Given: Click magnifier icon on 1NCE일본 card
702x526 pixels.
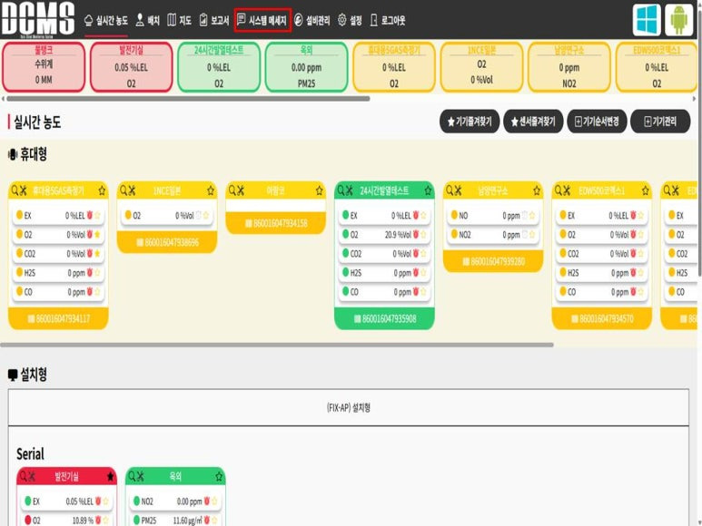Looking at the screenshot, I should coord(124,190).
